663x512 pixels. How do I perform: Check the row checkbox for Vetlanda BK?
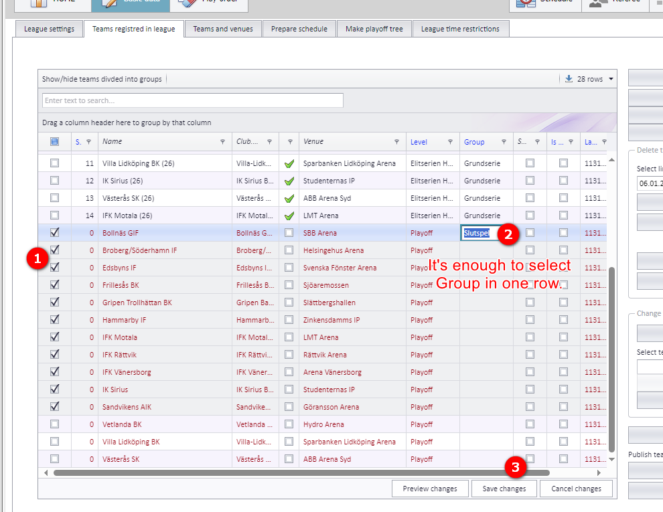coord(54,424)
